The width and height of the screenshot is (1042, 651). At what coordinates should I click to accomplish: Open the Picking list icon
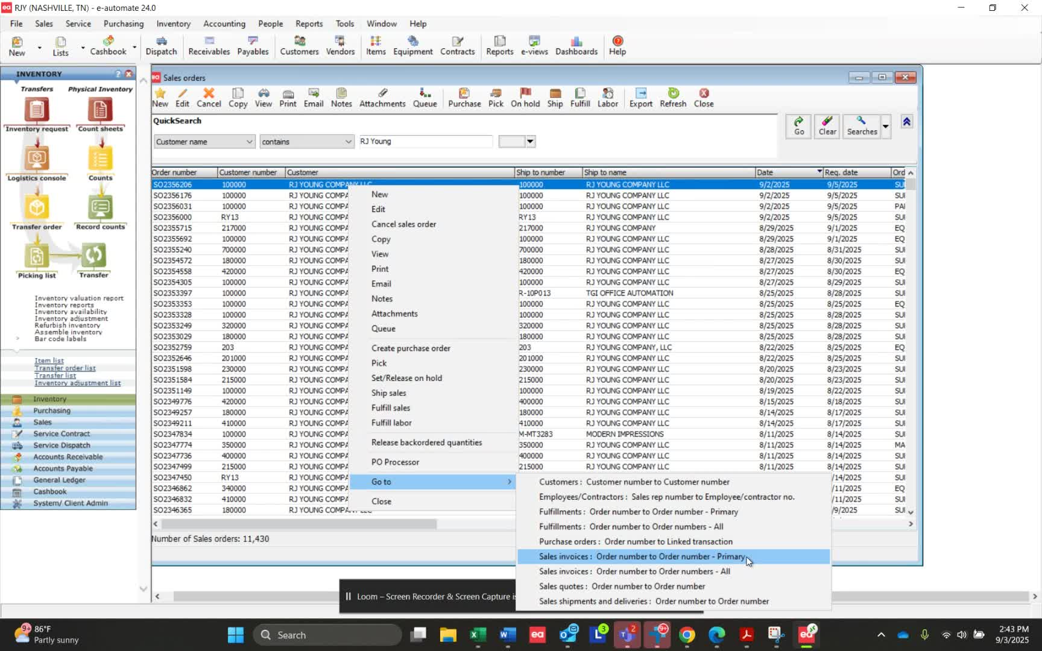tap(37, 262)
